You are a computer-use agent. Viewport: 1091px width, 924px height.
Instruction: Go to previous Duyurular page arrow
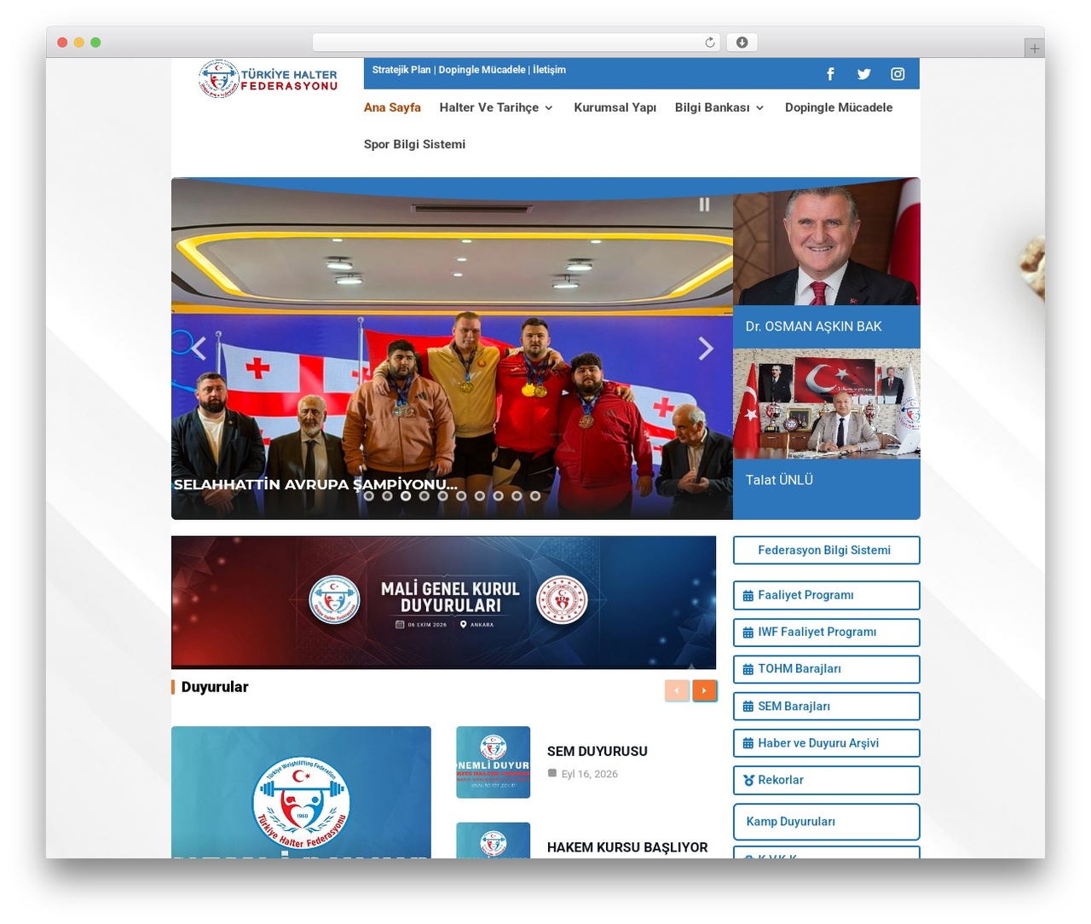(x=677, y=690)
